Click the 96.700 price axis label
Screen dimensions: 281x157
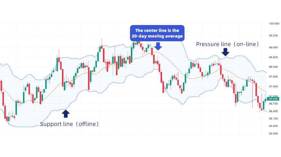pyautogui.click(x=273, y=104)
